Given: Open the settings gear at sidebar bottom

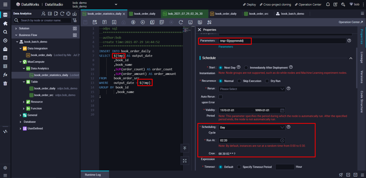Looking at the screenshot, I should (x=5, y=168).
